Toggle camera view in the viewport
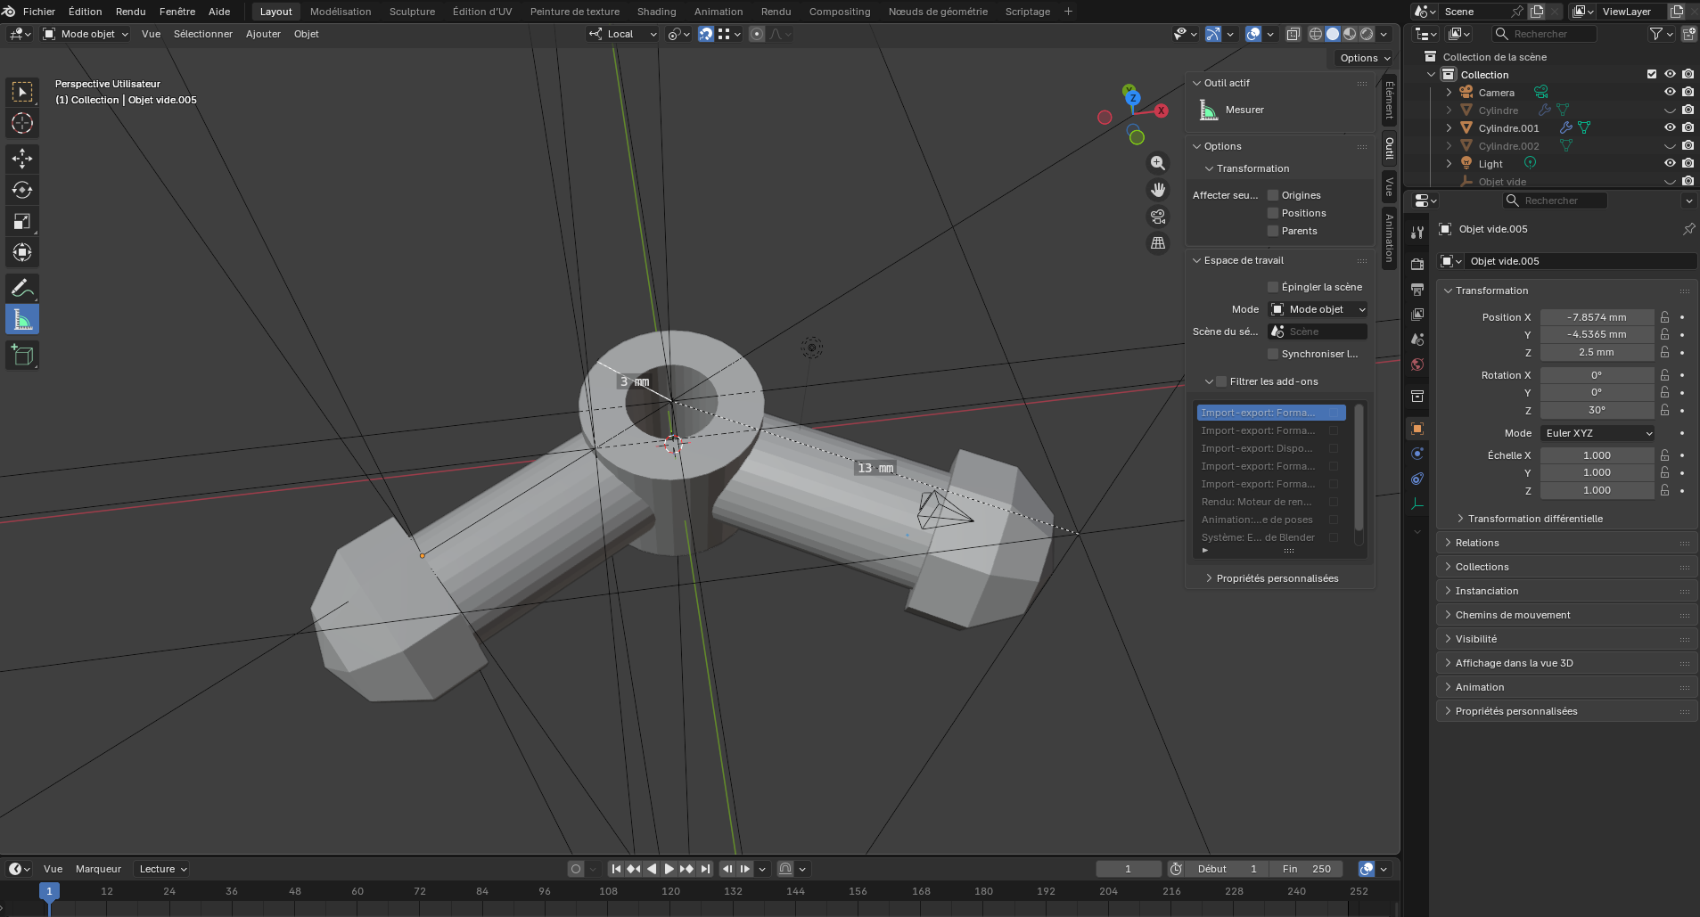This screenshot has height=917, width=1700. 1157,217
